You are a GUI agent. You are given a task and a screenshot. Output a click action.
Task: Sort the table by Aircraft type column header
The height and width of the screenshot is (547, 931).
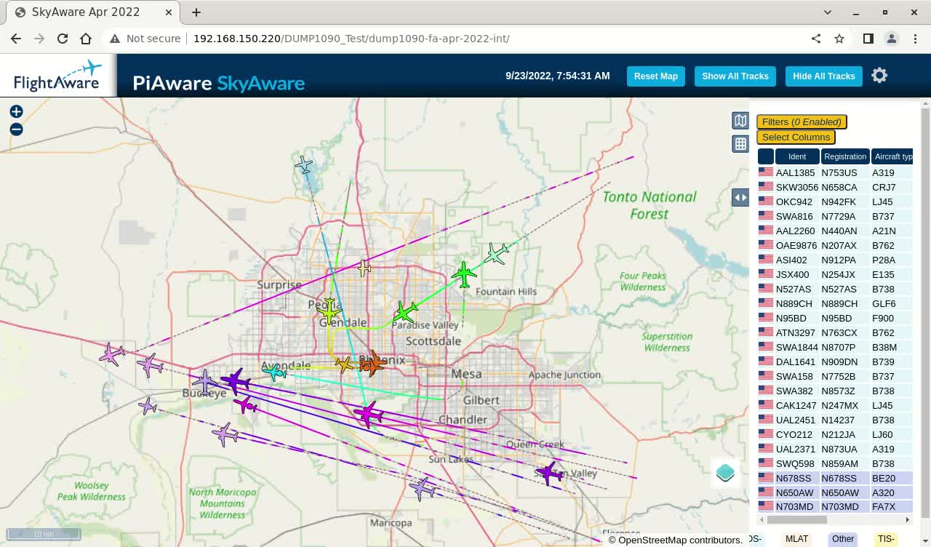(892, 156)
